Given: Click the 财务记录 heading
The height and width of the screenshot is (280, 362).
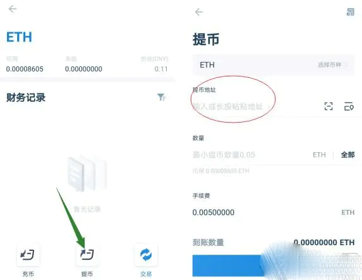Looking at the screenshot, I should [26, 97].
